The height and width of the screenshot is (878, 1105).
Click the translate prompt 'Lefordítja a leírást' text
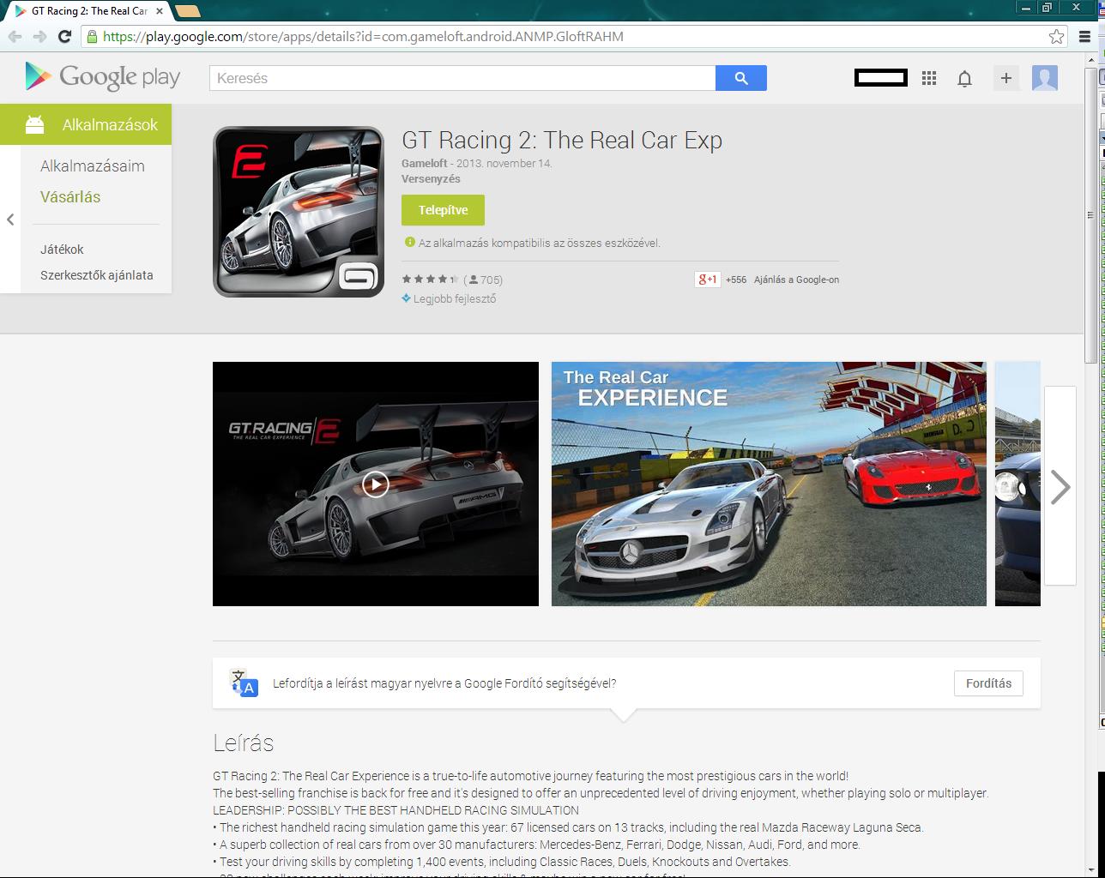pyautogui.click(x=444, y=683)
